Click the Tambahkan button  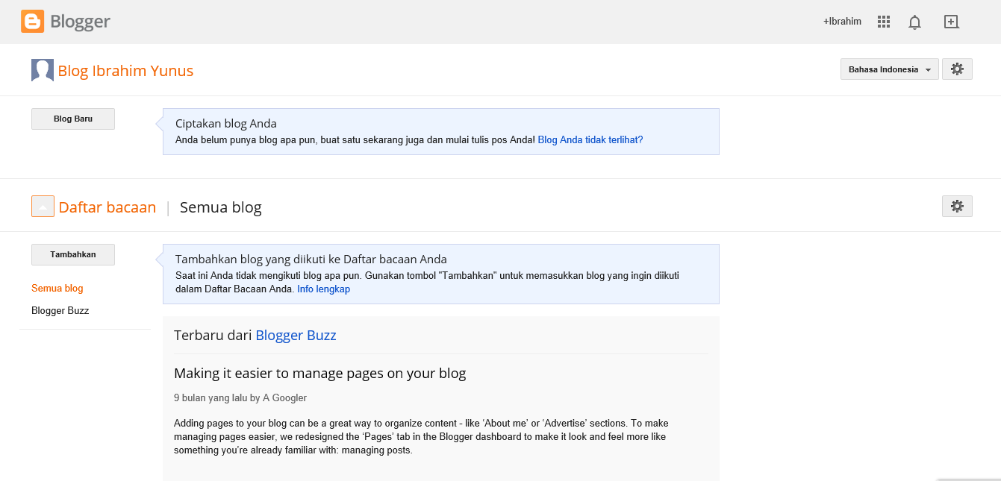pos(72,254)
